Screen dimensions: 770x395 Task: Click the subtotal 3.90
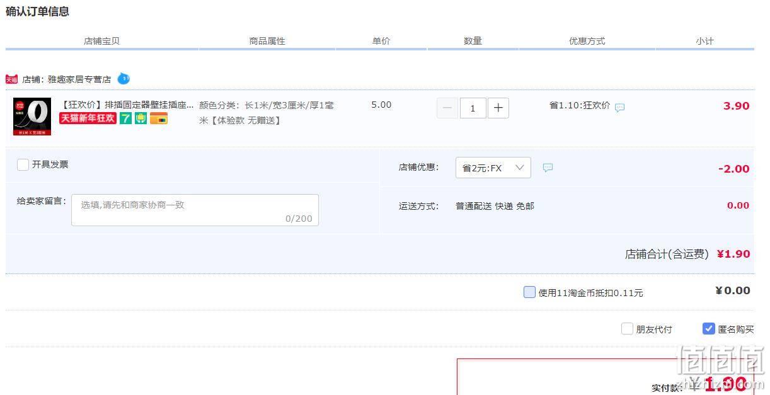point(737,106)
